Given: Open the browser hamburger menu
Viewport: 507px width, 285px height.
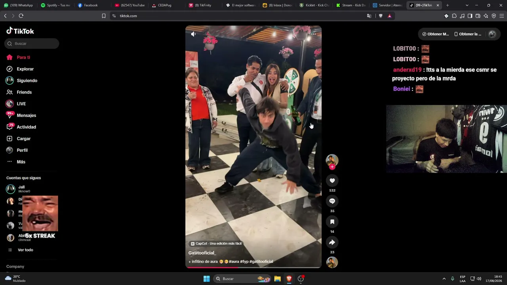Looking at the screenshot, I should point(502,16).
